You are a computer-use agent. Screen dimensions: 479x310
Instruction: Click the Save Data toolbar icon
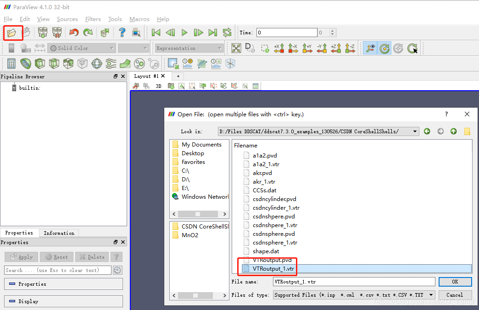(27, 33)
